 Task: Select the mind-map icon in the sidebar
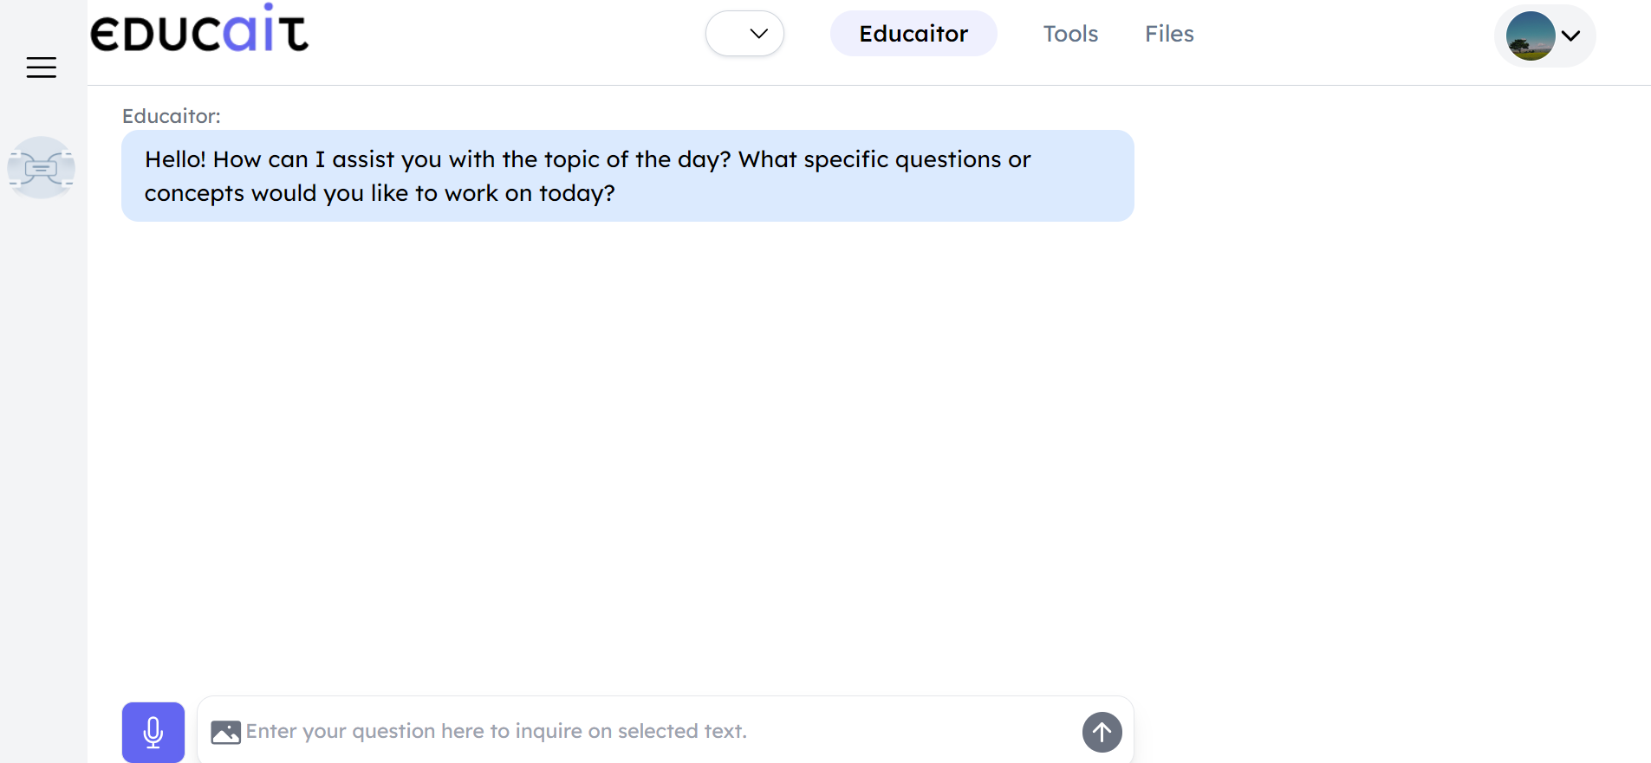click(41, 168)
